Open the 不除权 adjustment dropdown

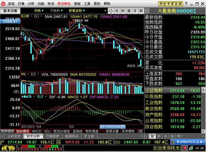(56, 11)
